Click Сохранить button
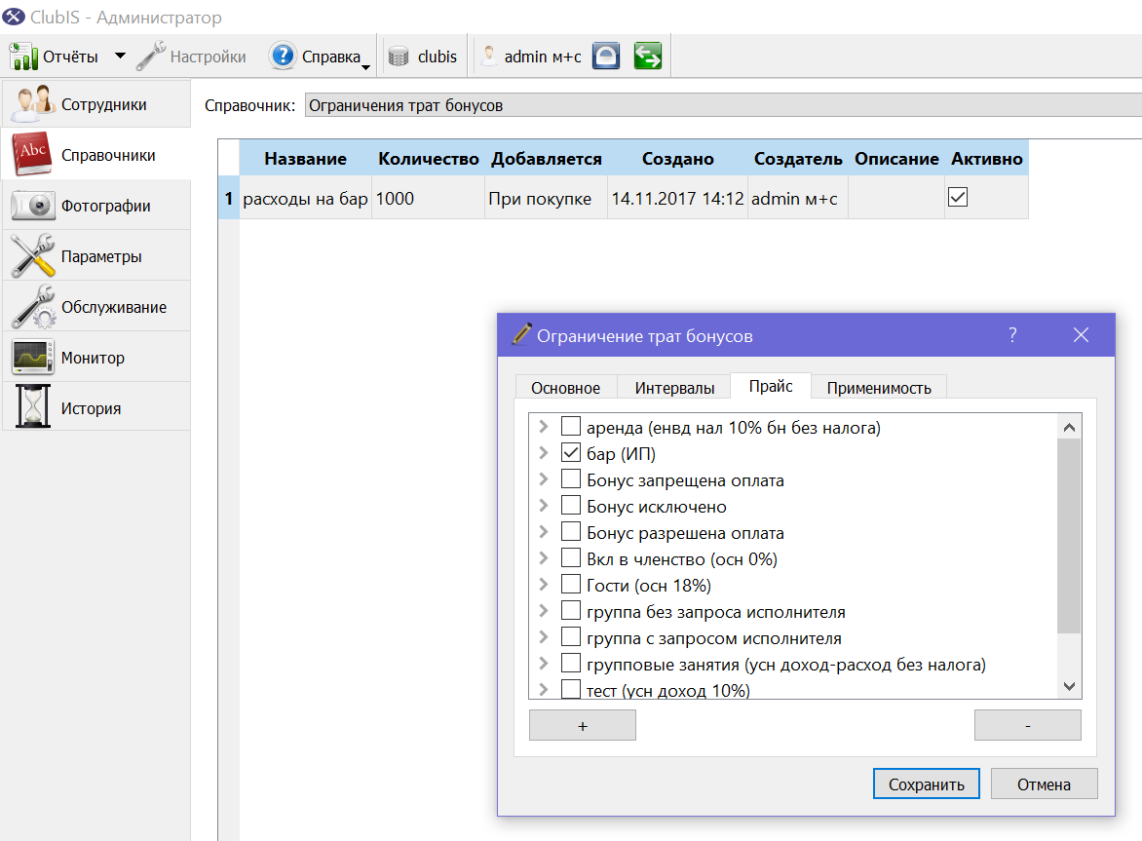The height and width of the screenshot is (841, 1142). (927, 784)
